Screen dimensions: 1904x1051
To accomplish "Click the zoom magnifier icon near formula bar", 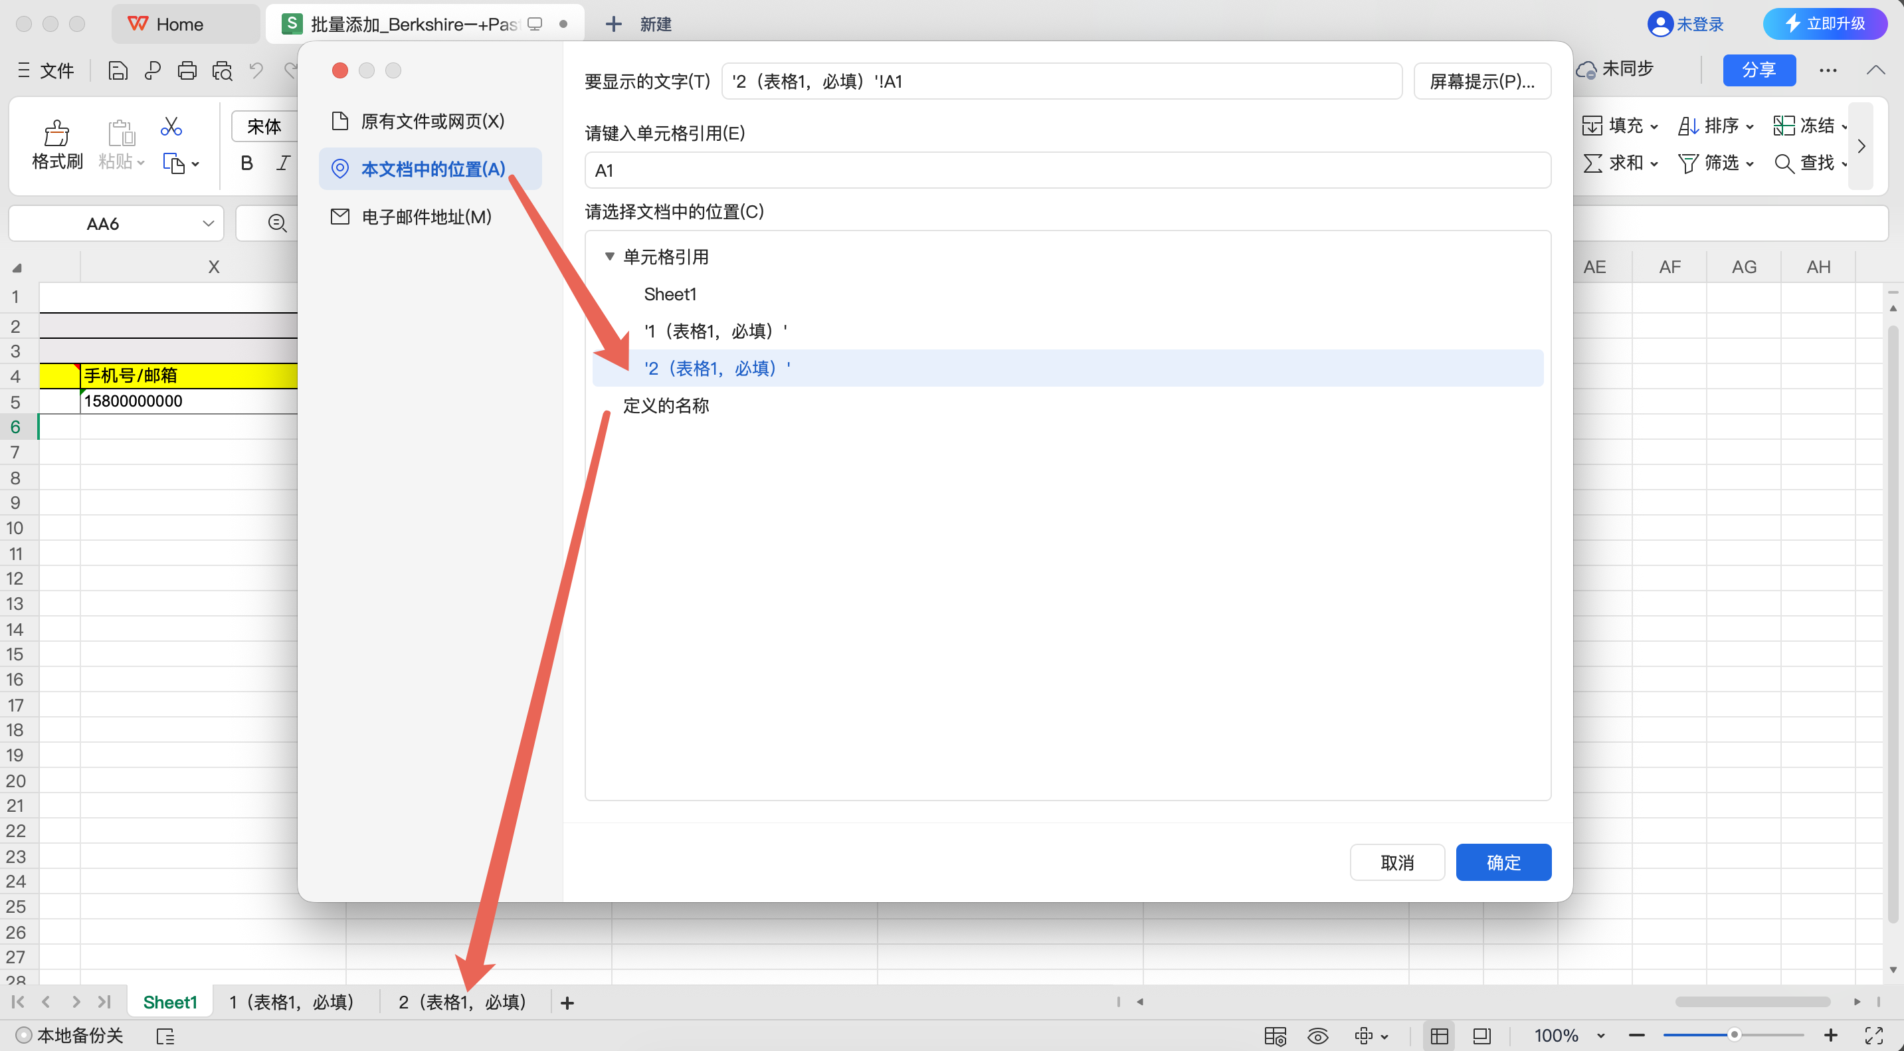I will click(x=277, y=223).
